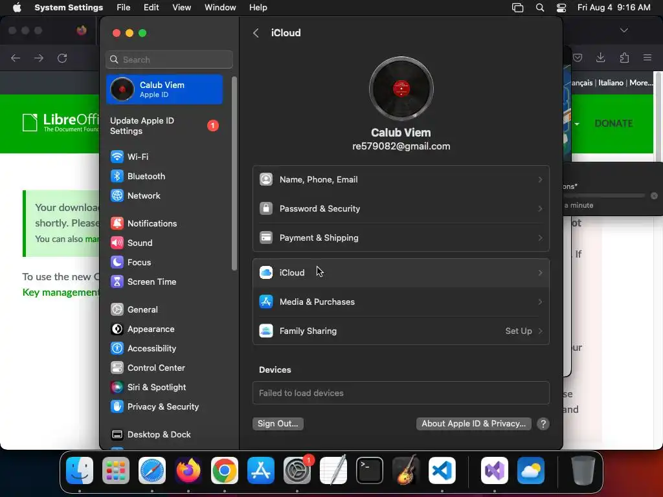This screenshot has height=497, width=663.
Task: Click Save to Pocket icon in Firefox
Action: (578, 58)
